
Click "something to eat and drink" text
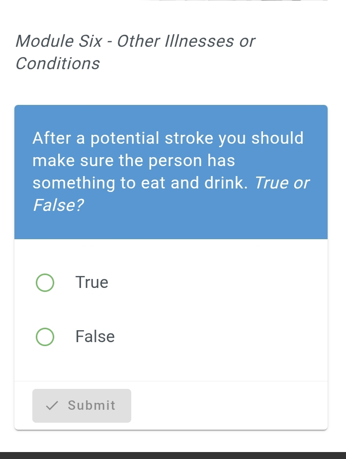(x=140, y=183)
